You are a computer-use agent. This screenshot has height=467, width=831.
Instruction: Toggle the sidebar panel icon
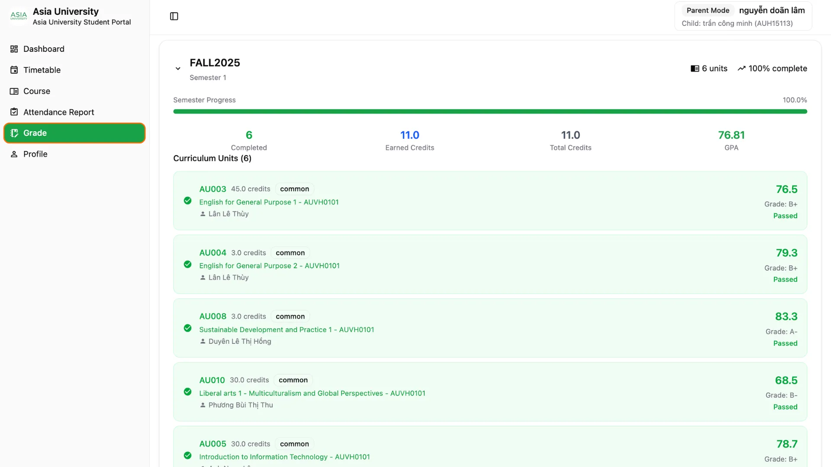click(x=174, y=16)
